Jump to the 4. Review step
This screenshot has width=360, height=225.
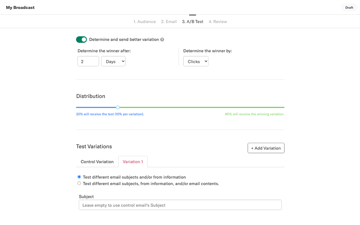(218, 22)
